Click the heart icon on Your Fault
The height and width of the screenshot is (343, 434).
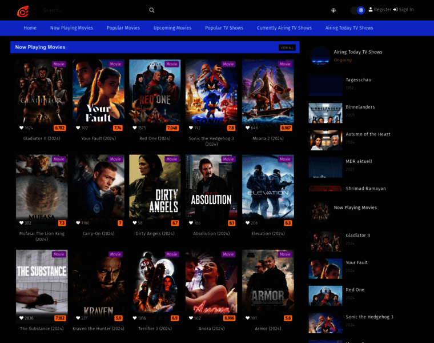point(78,127)
